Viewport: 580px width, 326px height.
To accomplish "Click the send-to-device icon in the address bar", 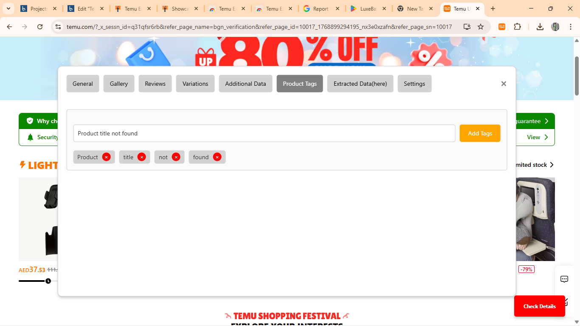I will tap(467, 26).
